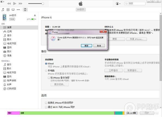Enable 连接此 iPhone 时自动同步 checkbox

click(46, 103)
